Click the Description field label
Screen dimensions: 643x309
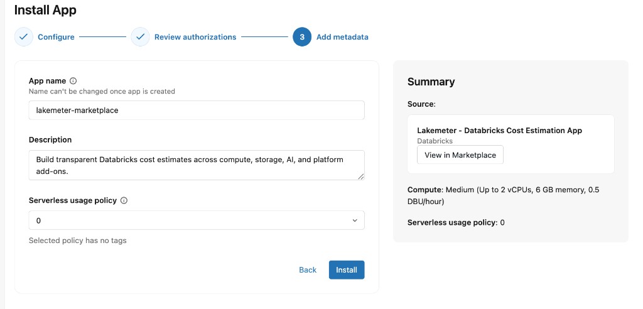pyautogui.click(x=50, y=140)
